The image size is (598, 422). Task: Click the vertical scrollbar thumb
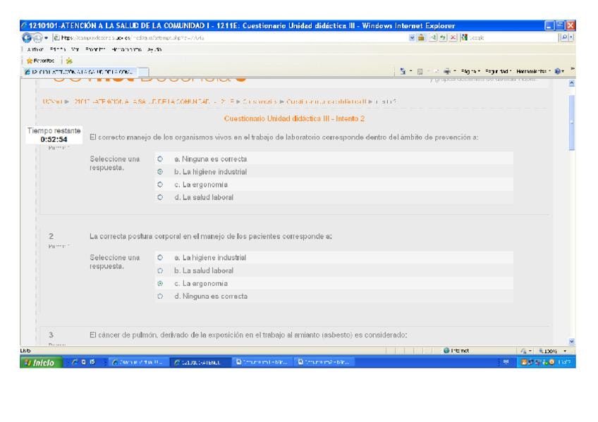click(571, 123)
